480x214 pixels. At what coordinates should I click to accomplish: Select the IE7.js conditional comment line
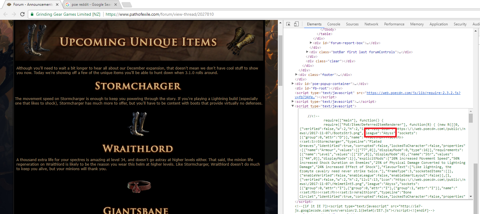pos(365,208)
